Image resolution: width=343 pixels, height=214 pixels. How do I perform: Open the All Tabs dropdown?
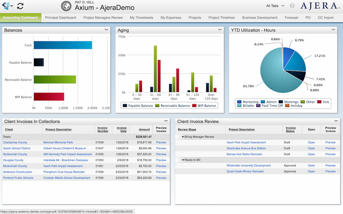[x=274, y=6]
